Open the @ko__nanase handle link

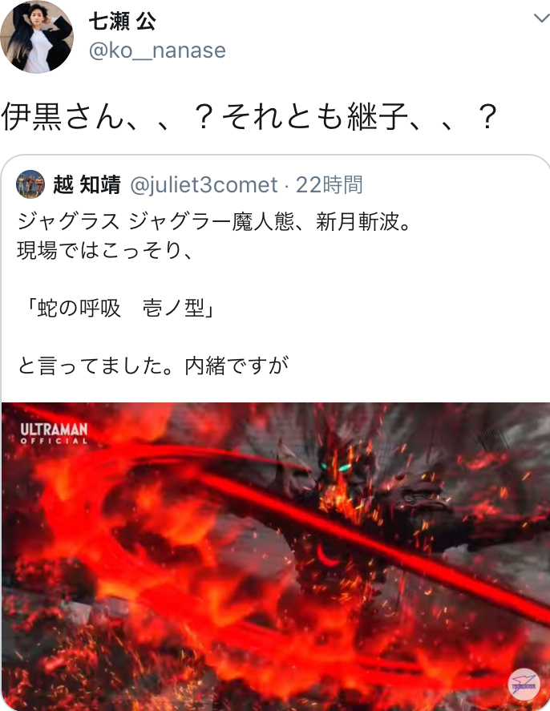157,50
